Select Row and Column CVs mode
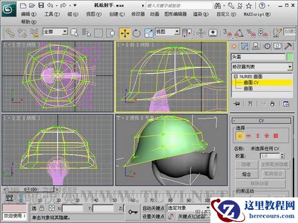The height and width of the screenshot is (223, 298). coord(266,136)
